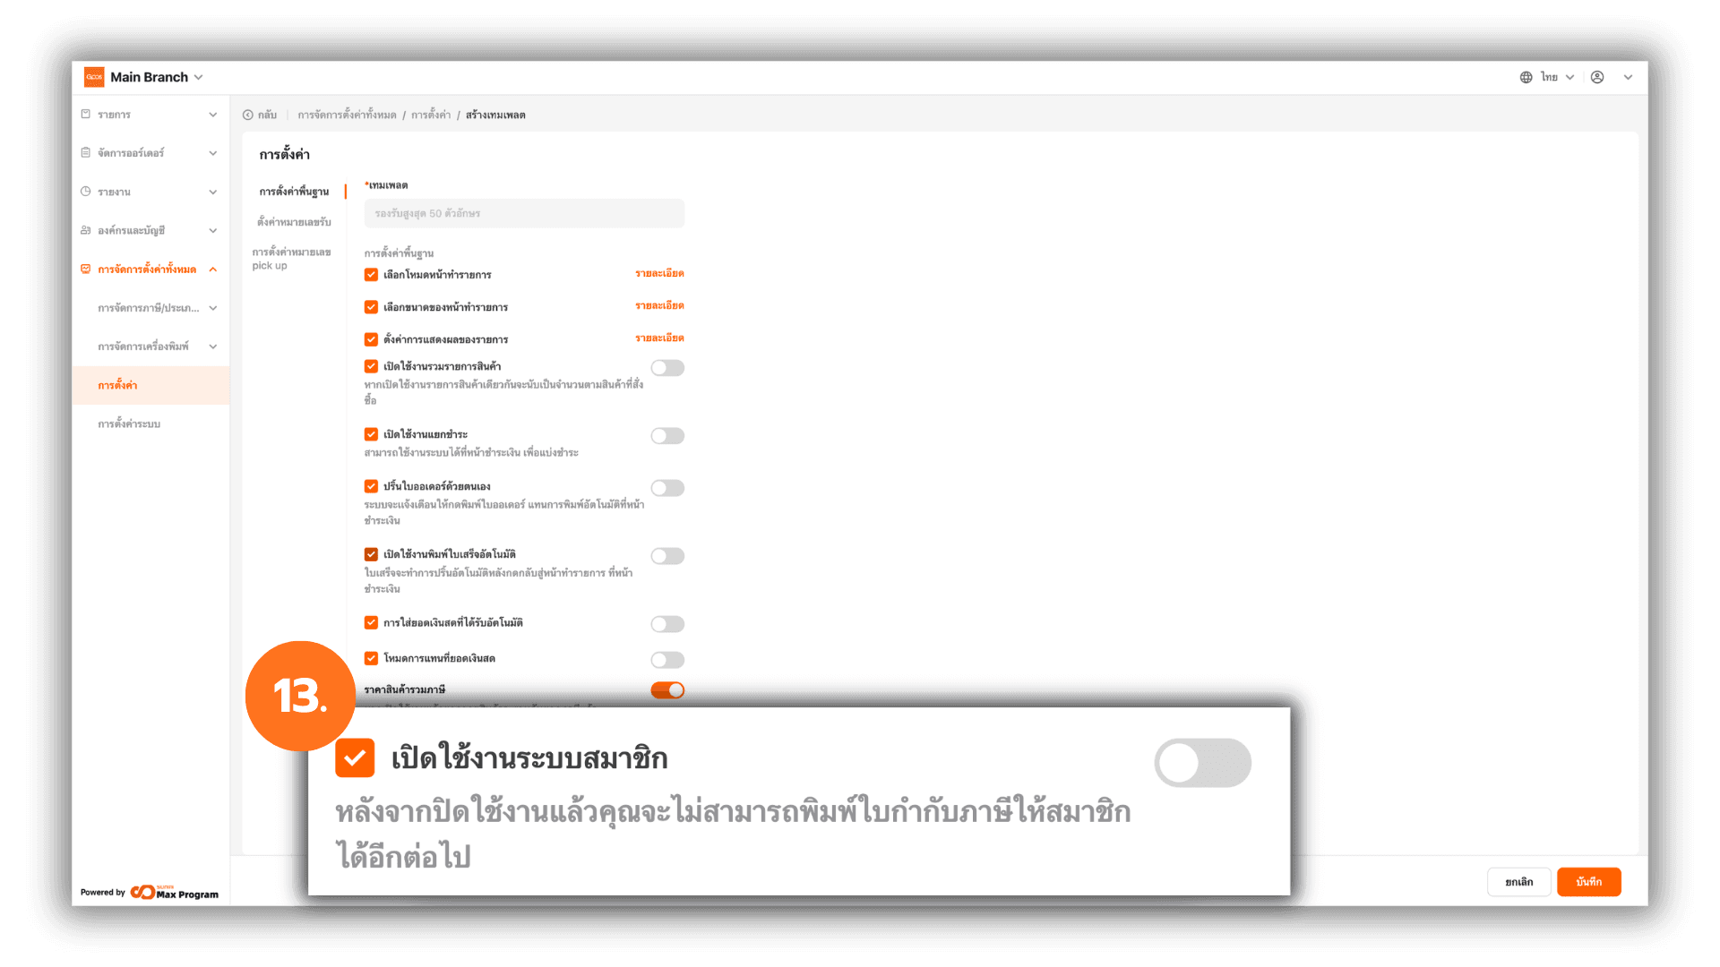Expand the การจัดการเครื่องพิมพ์ submenu chevron

[x=213, y=347]
